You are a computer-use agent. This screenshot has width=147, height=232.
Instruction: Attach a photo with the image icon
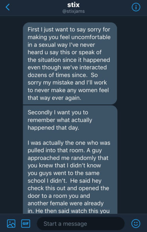click(x=11, y=223)
